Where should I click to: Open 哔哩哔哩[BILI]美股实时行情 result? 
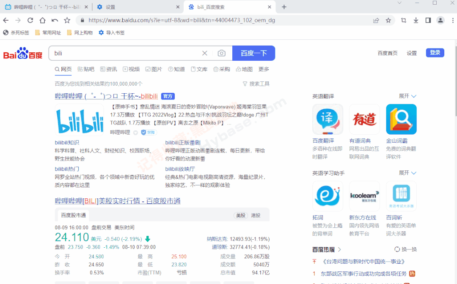[118, 201]
